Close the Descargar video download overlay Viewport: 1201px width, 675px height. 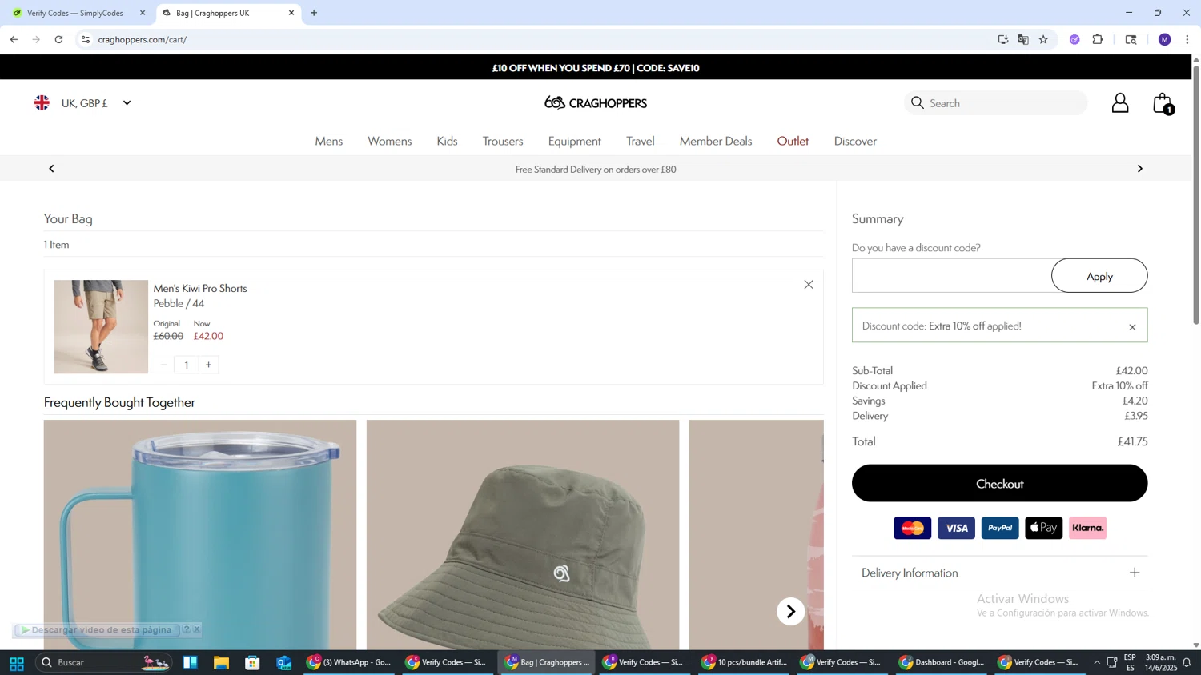[x=197, y=630]
